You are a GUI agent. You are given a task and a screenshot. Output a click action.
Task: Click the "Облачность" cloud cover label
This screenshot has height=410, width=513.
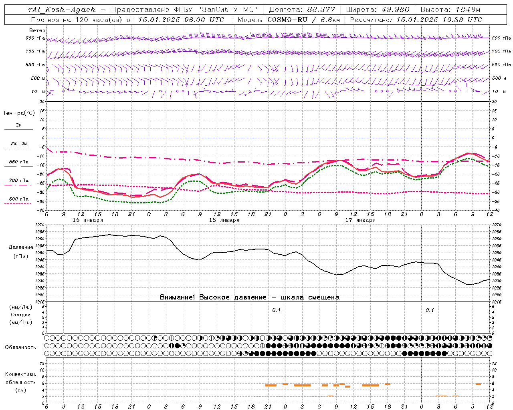point(20,348)
